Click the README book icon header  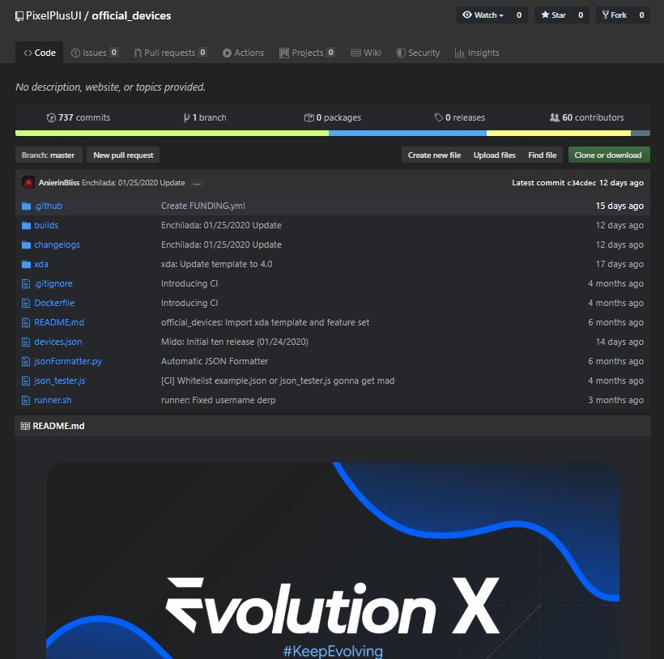tap(25, 426)
